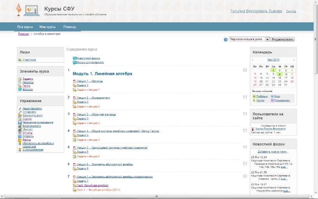The width and height of the screenshot is (318, 199).
Task: Click the Ресурсы icon in Элементы курса
Action: [20, 82]
